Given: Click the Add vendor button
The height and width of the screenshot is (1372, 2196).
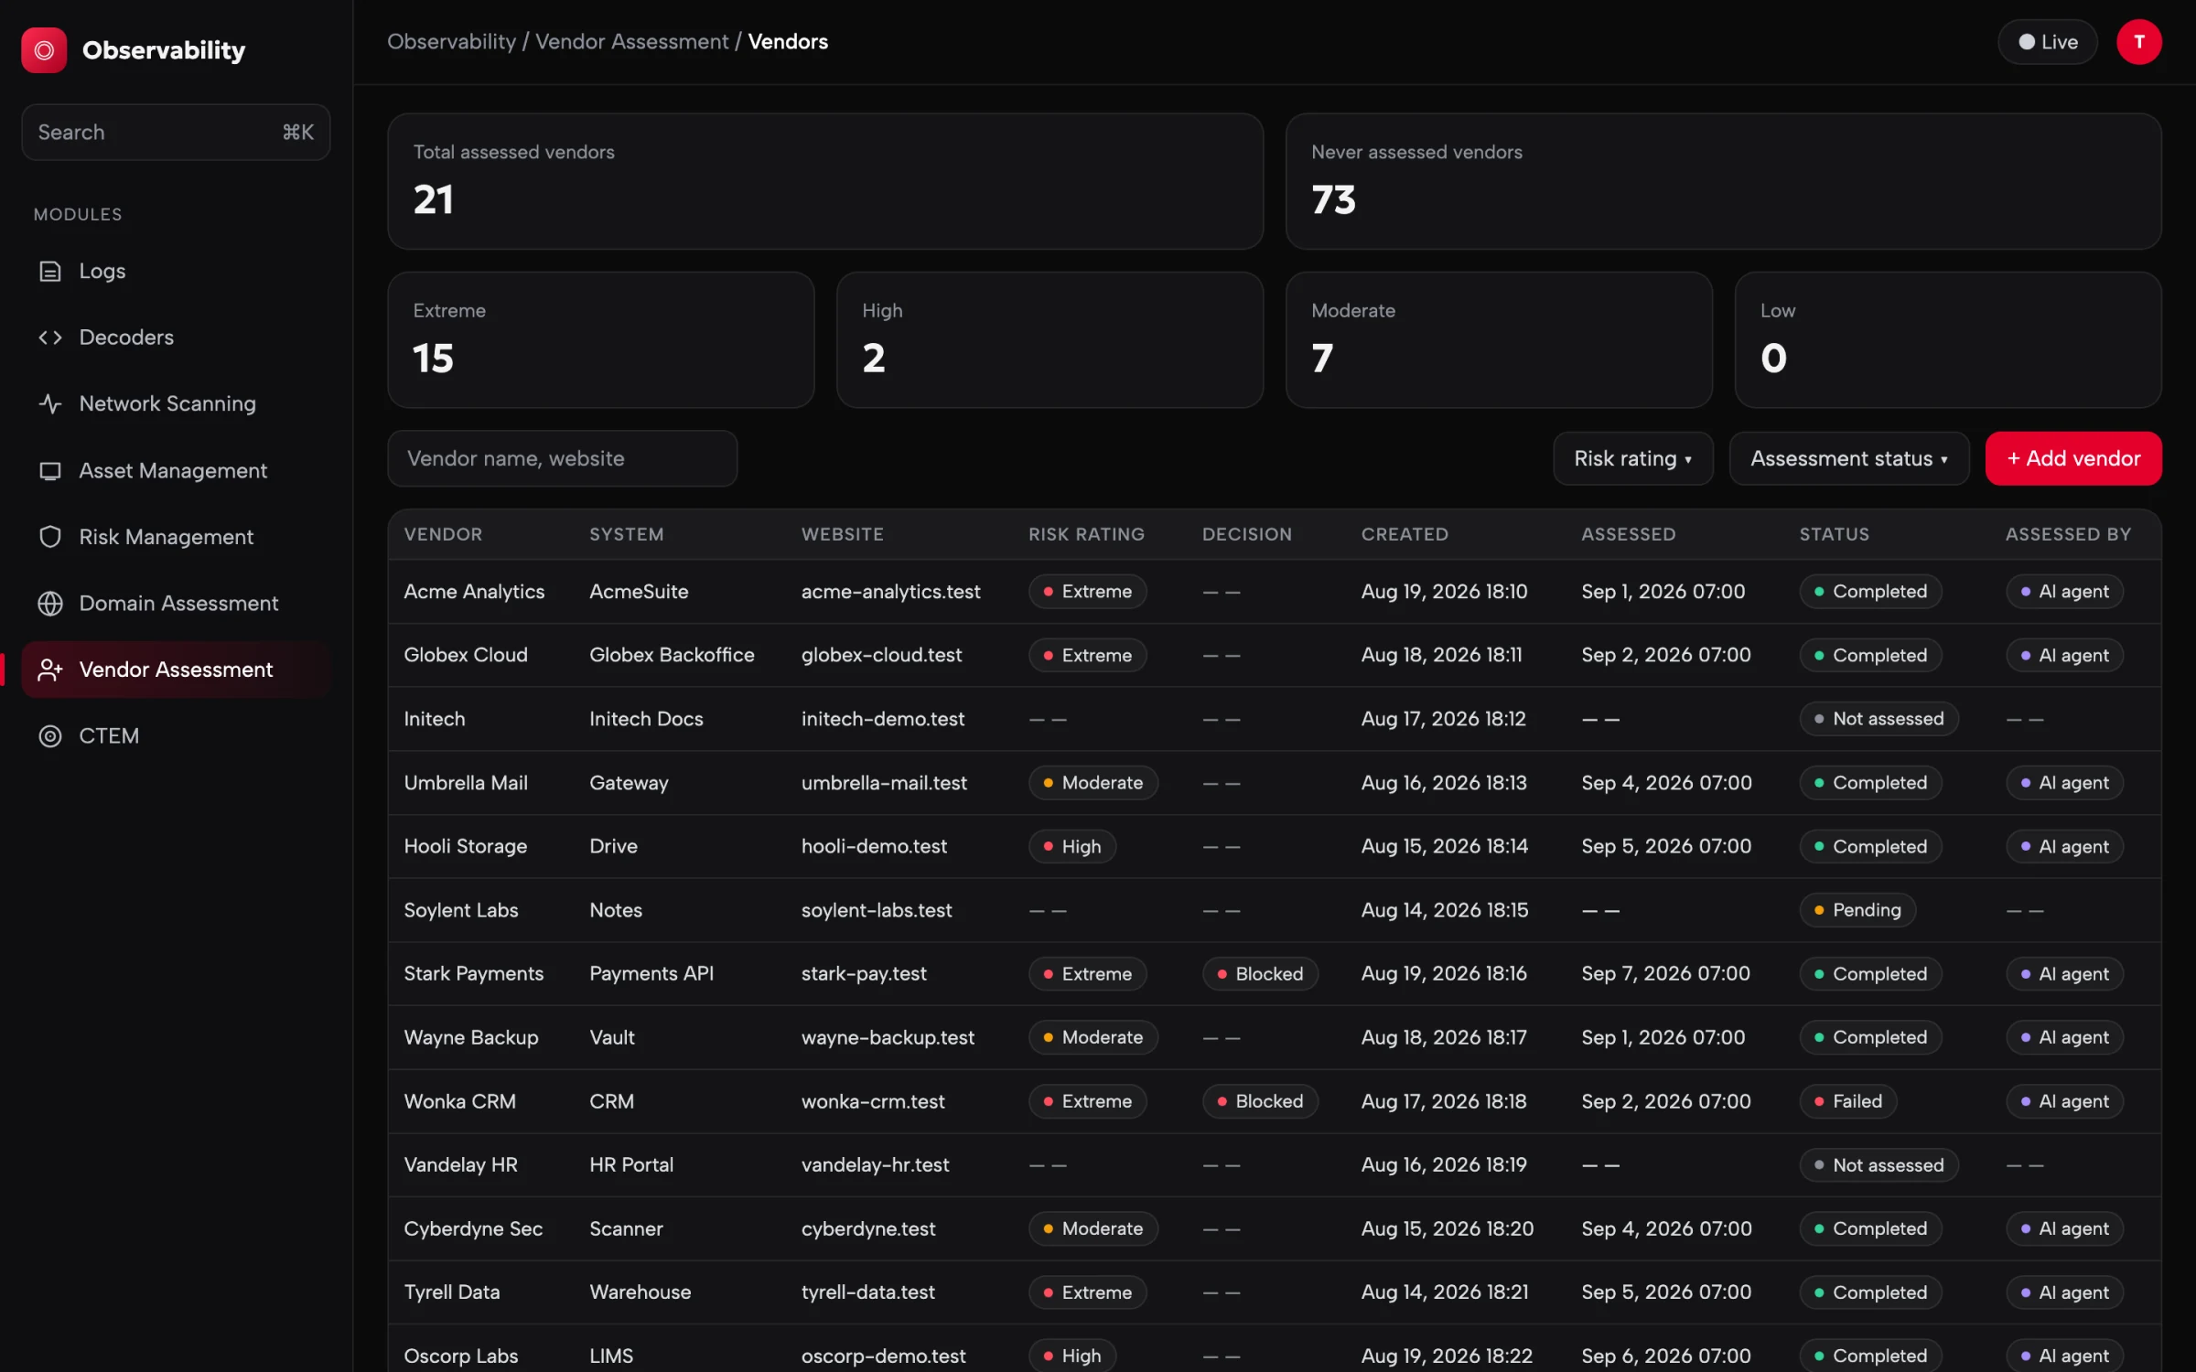Looking at the screenshot, I should pyautogui.click(x=2072, y=458).
